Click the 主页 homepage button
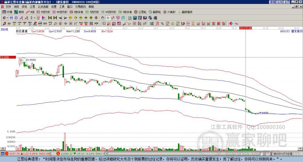 [287, 2]
